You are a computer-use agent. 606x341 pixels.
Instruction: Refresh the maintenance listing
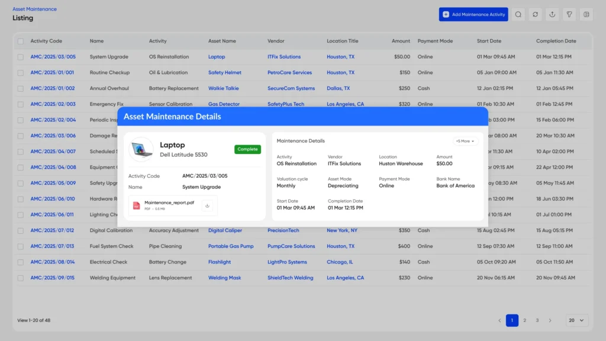(x=535, y=14)
